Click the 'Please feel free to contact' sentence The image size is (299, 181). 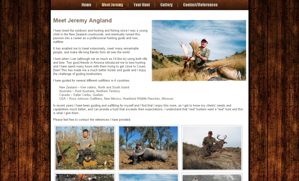click(92, 119)
